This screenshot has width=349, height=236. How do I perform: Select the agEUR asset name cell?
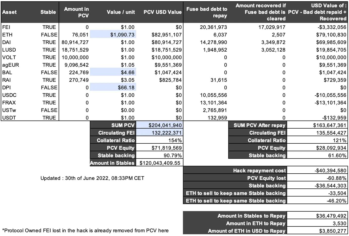pos(11,65)
